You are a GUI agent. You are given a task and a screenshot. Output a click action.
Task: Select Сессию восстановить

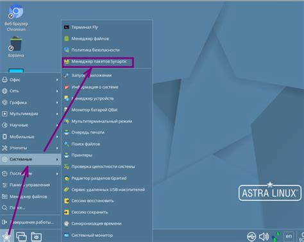[107, 201]
